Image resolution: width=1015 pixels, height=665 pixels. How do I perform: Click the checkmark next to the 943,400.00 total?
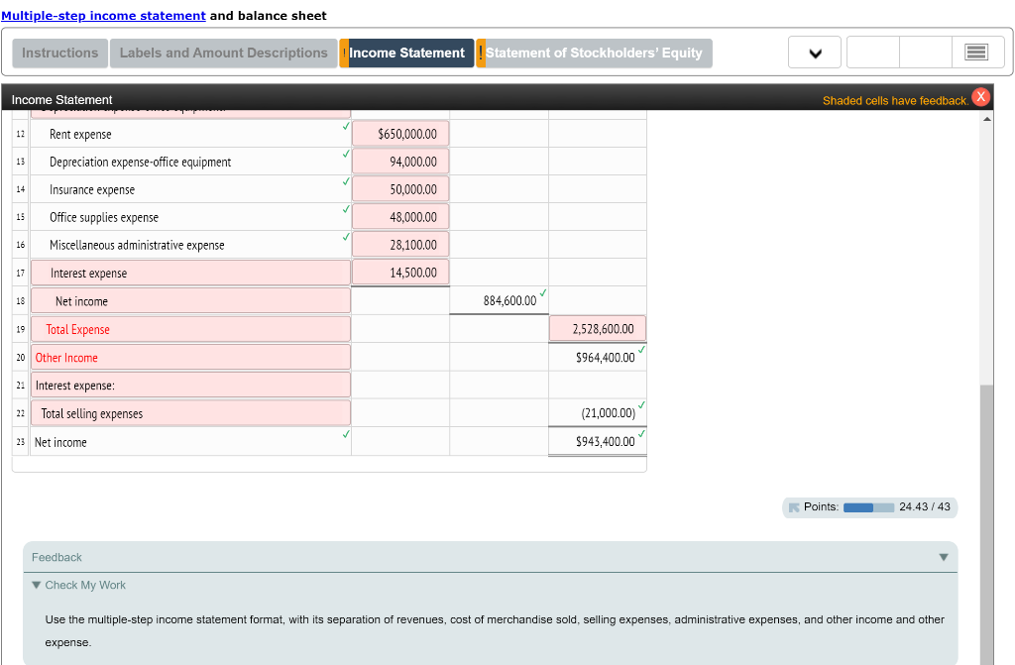642,434
